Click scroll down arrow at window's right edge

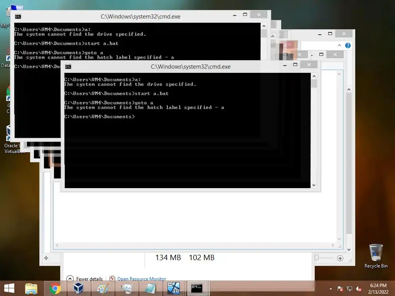pyautogui.click(x=349, y=250)
